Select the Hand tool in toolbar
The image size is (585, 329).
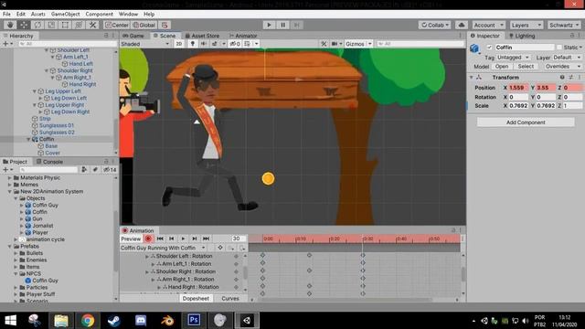(10, 25)
